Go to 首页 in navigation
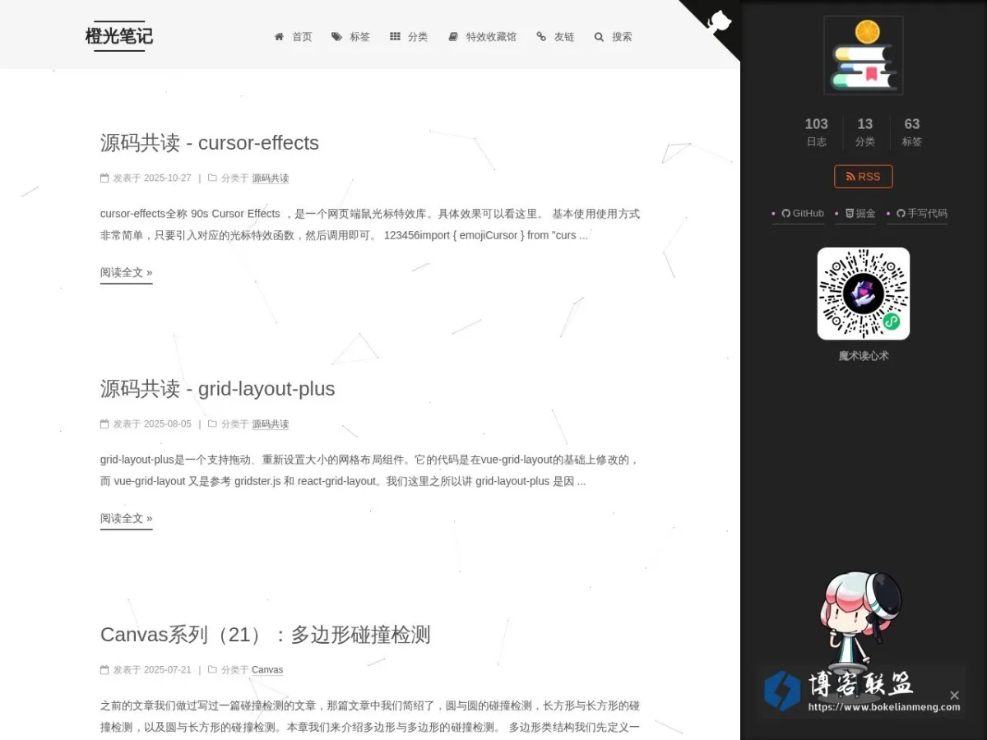The height and width of the screenshot is (740, 987). [293, 37]
